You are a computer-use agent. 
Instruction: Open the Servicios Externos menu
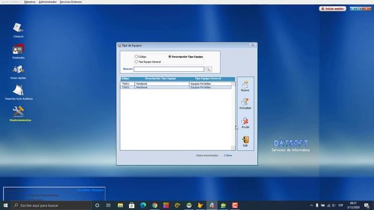pyautogui.click(x=71, y=2)
